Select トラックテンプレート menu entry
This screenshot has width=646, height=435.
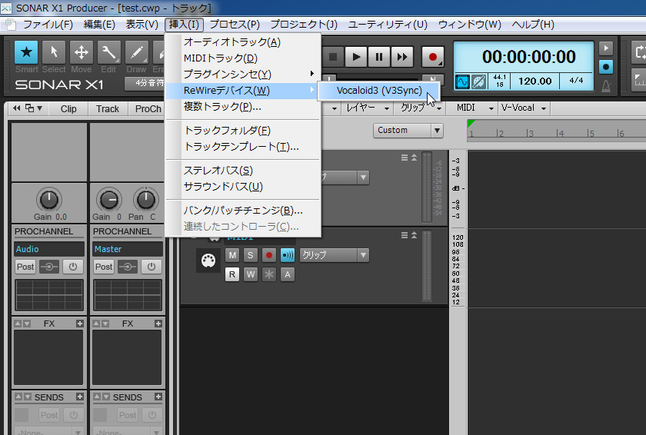[x=243, y=147]
